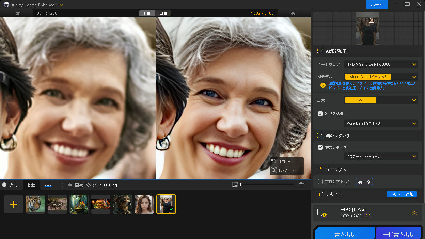The width and height of the screenshot is (425, 239).
Task: Toggle the 2-パス処理 checkbox
Action: click(x=320, y=114)
